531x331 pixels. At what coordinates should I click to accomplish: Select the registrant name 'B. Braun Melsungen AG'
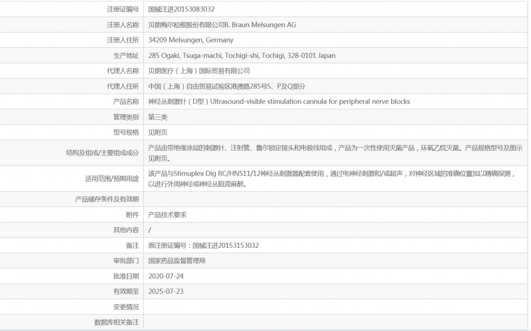coord(261,25)
